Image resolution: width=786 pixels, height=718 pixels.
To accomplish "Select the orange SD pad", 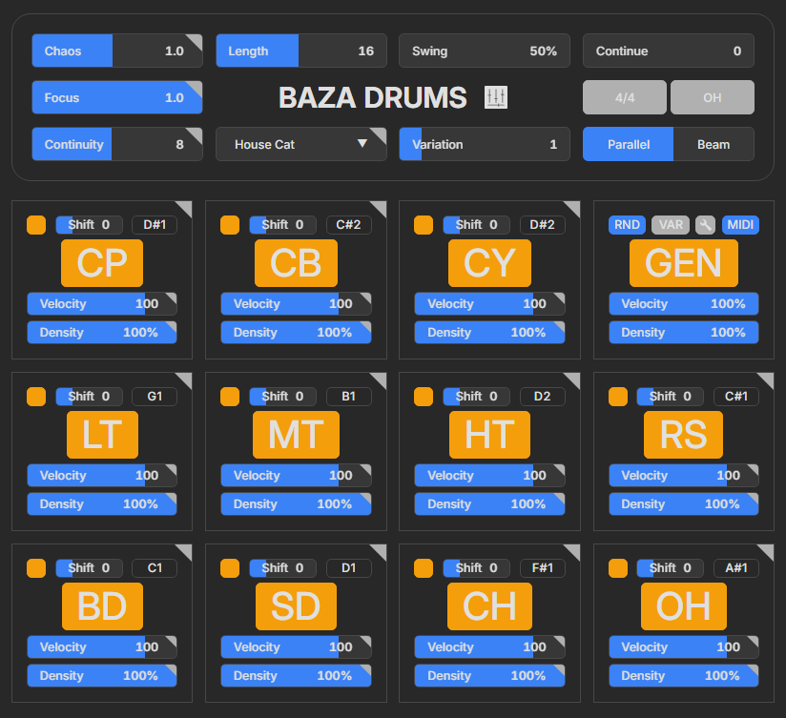I will [x=296, y=605].
